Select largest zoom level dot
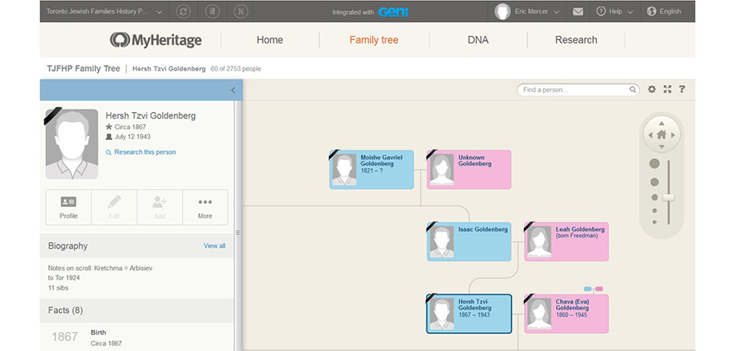737x351 pixels. pos(654,164)
